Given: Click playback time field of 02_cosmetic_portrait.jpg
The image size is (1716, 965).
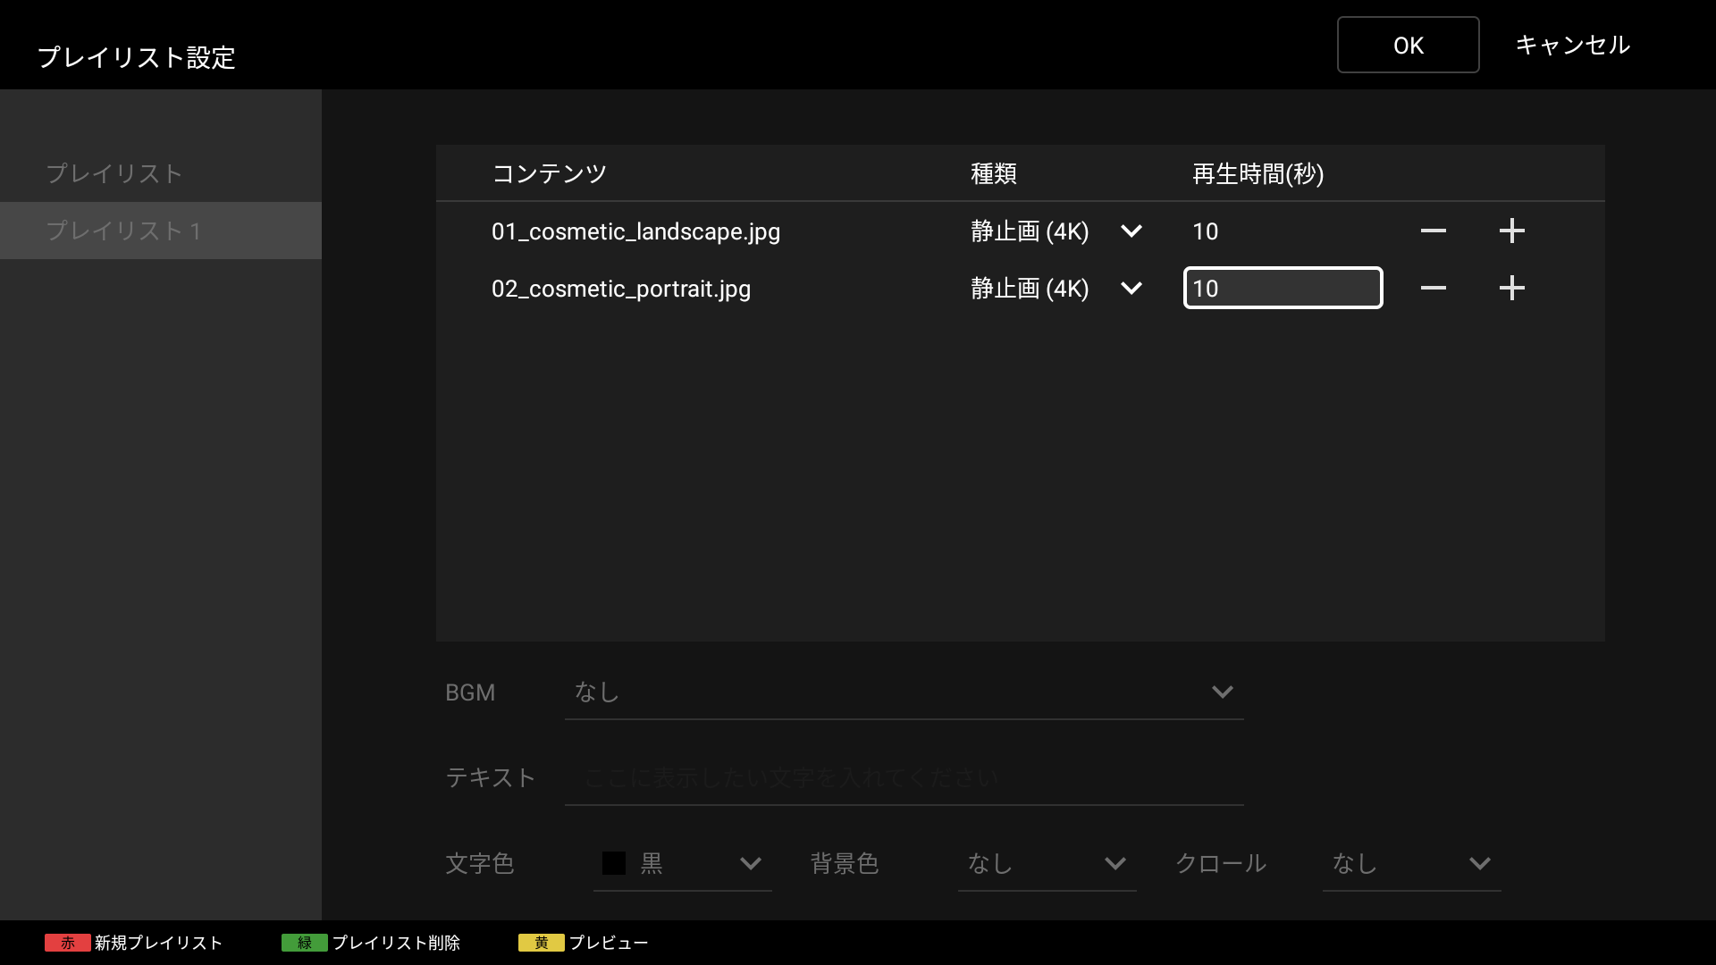Looking at the screenshot, I should (1283, 288).
